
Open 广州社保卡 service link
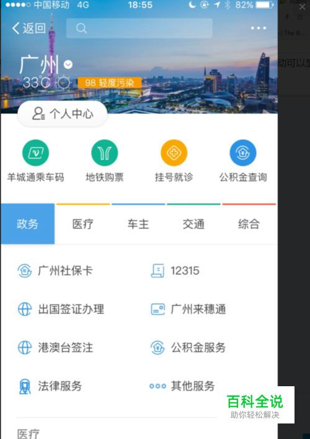(x=66, y=271)
